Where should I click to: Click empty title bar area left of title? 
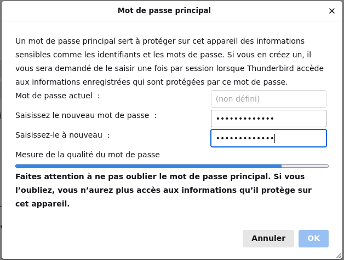tap(55, 10)
